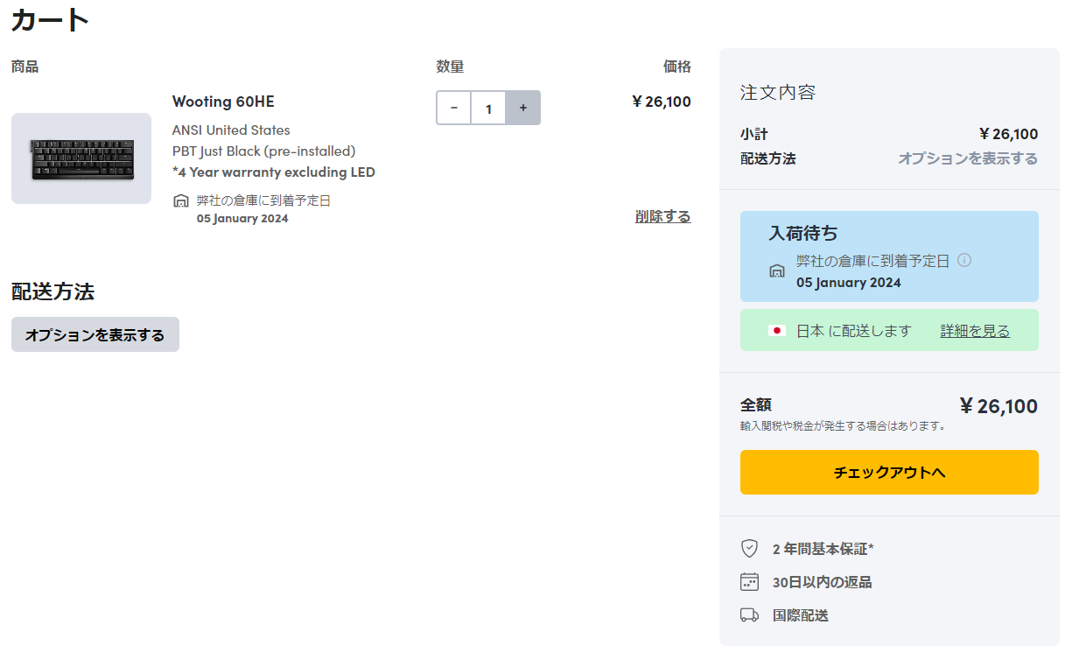
Task: Click the 配送方法 section heading on left
Action: pyautogui.click(x=53, y=291)
